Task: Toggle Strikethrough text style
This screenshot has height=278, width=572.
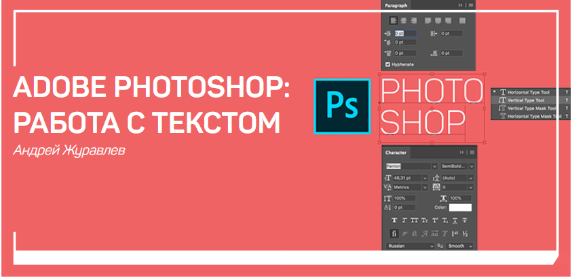Action: [465, 220]
